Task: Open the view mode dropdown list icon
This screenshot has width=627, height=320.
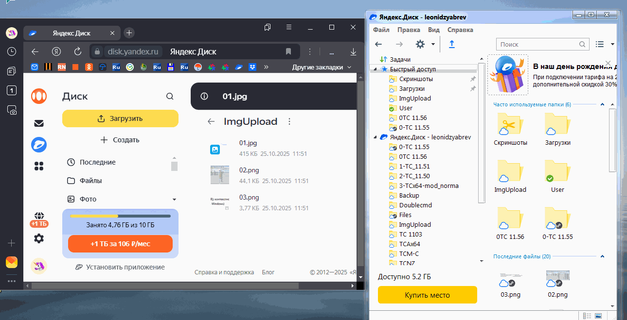Action: 600,44
